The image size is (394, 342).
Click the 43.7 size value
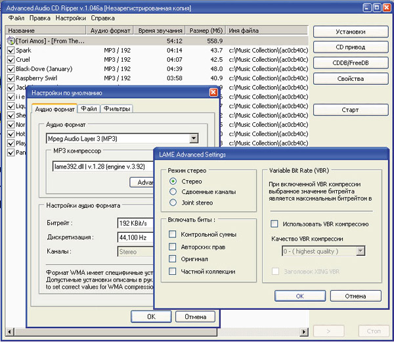217,51
